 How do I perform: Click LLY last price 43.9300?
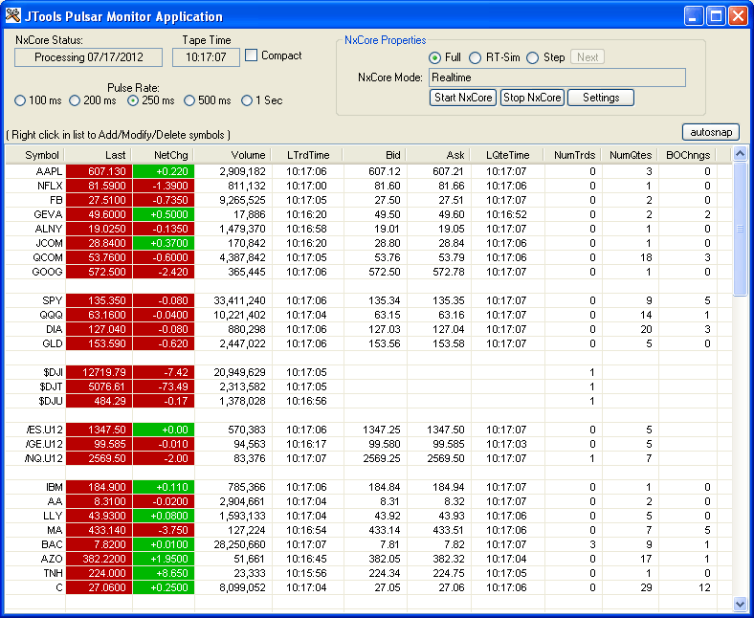click(100, 516)
